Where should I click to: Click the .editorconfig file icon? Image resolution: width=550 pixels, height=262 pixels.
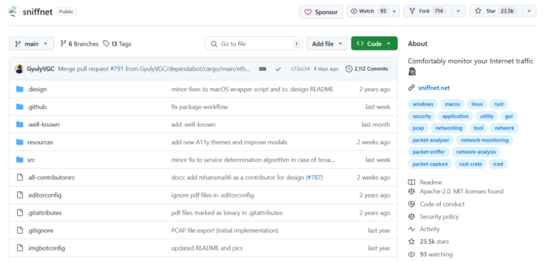tap(20, 195)
